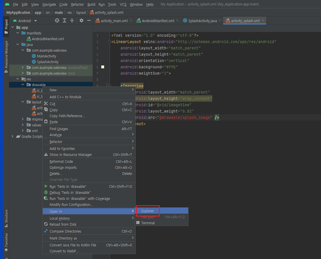Click the Android Studio logo icon
321x259 pixels.
[x=7, y=4]
